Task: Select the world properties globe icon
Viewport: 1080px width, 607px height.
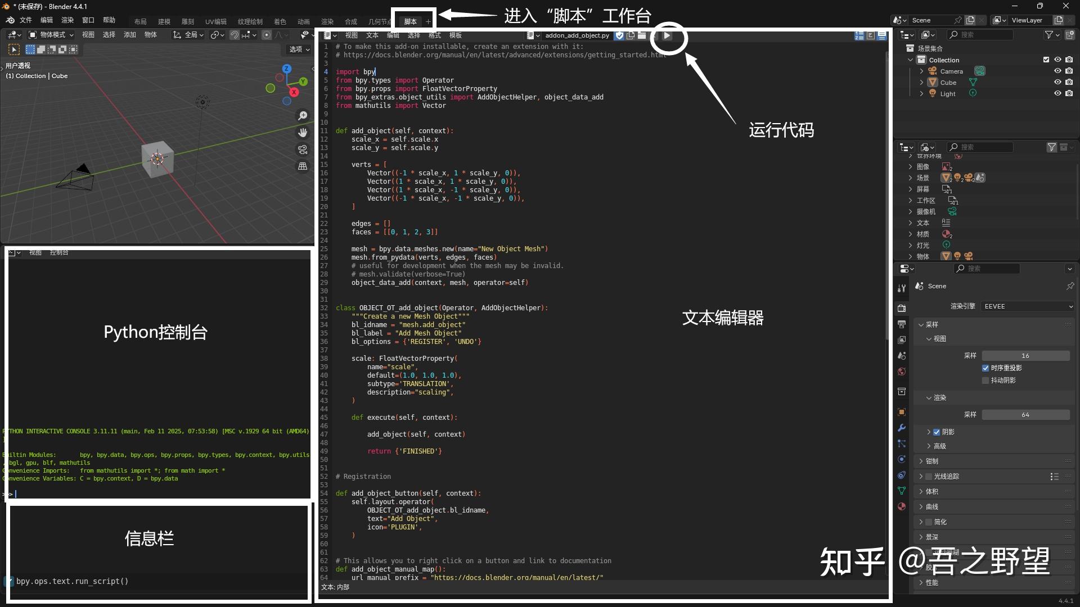Action: 902,372
